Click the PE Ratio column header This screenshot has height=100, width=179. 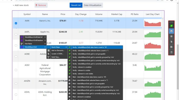pos(135,14)
